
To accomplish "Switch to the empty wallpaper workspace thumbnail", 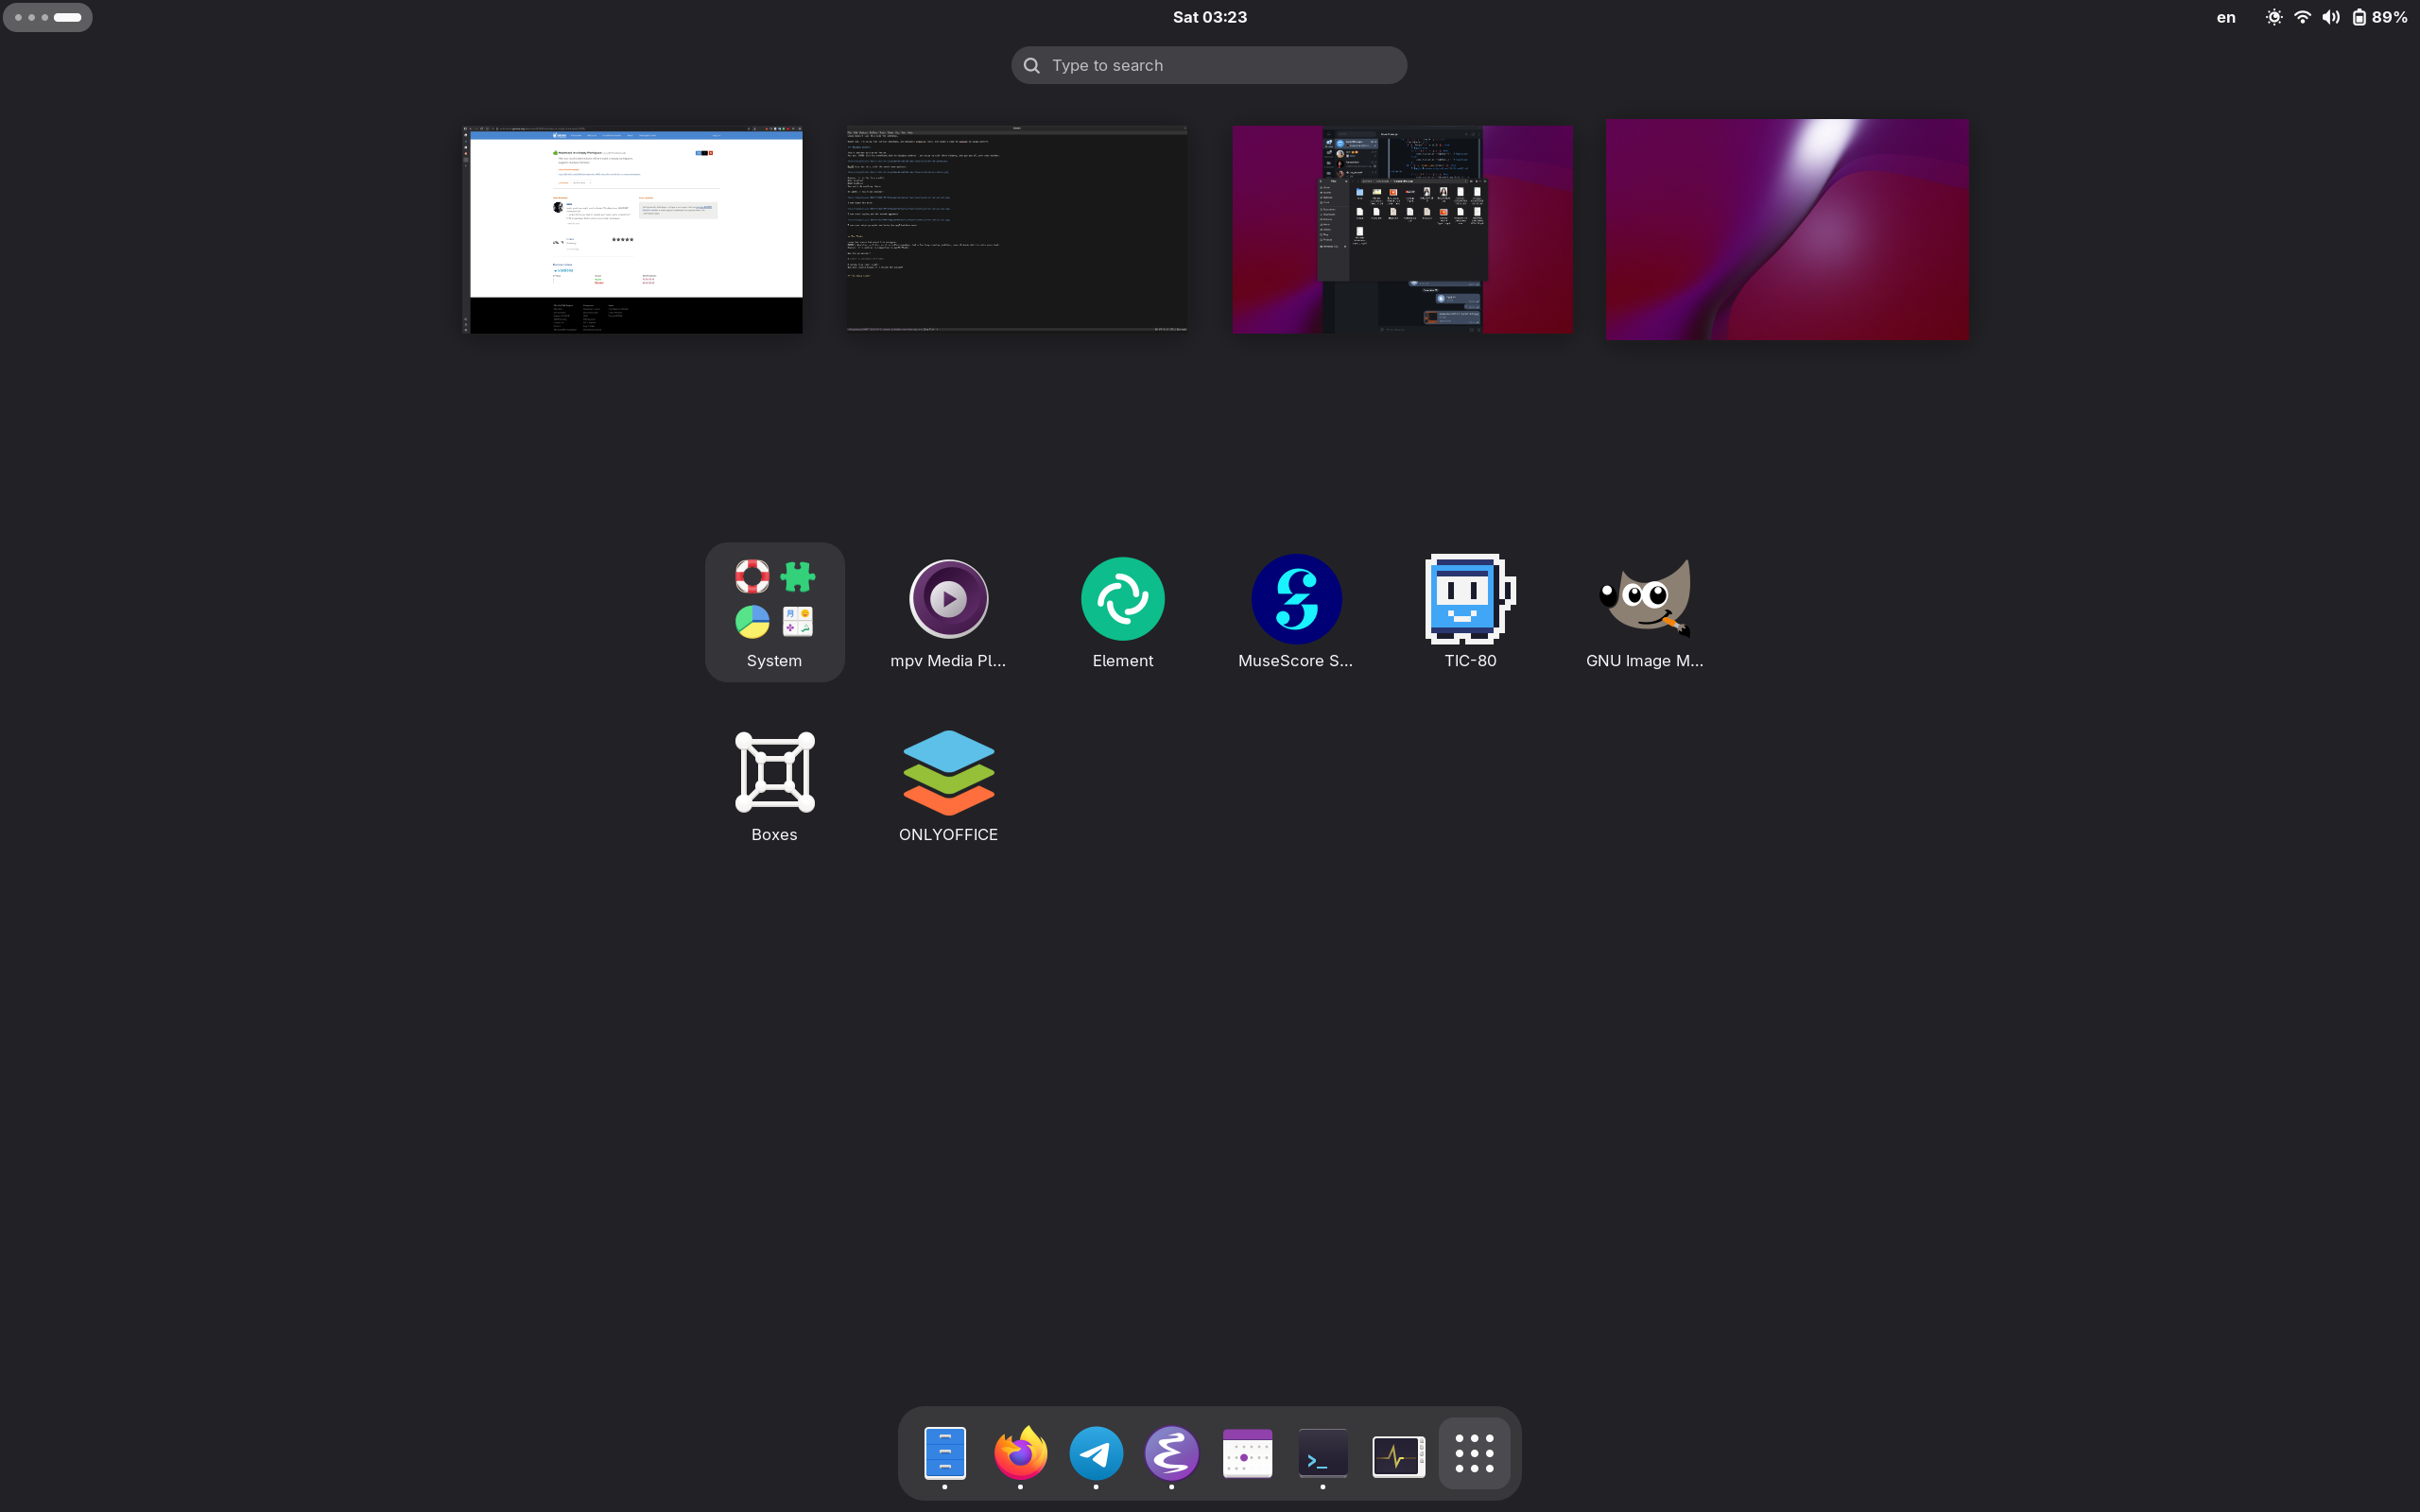I will click(x=1787, y=229).
